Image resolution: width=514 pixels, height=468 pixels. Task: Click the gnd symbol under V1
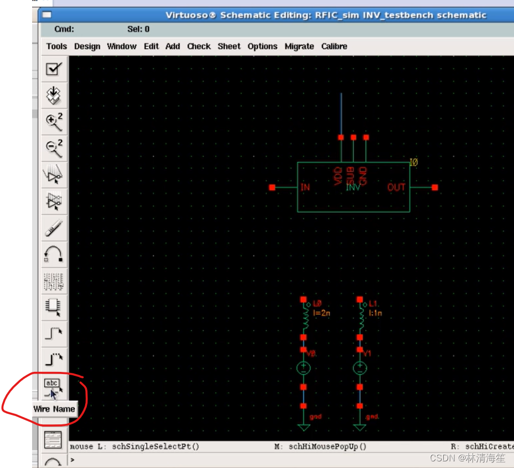coord(360,427)
